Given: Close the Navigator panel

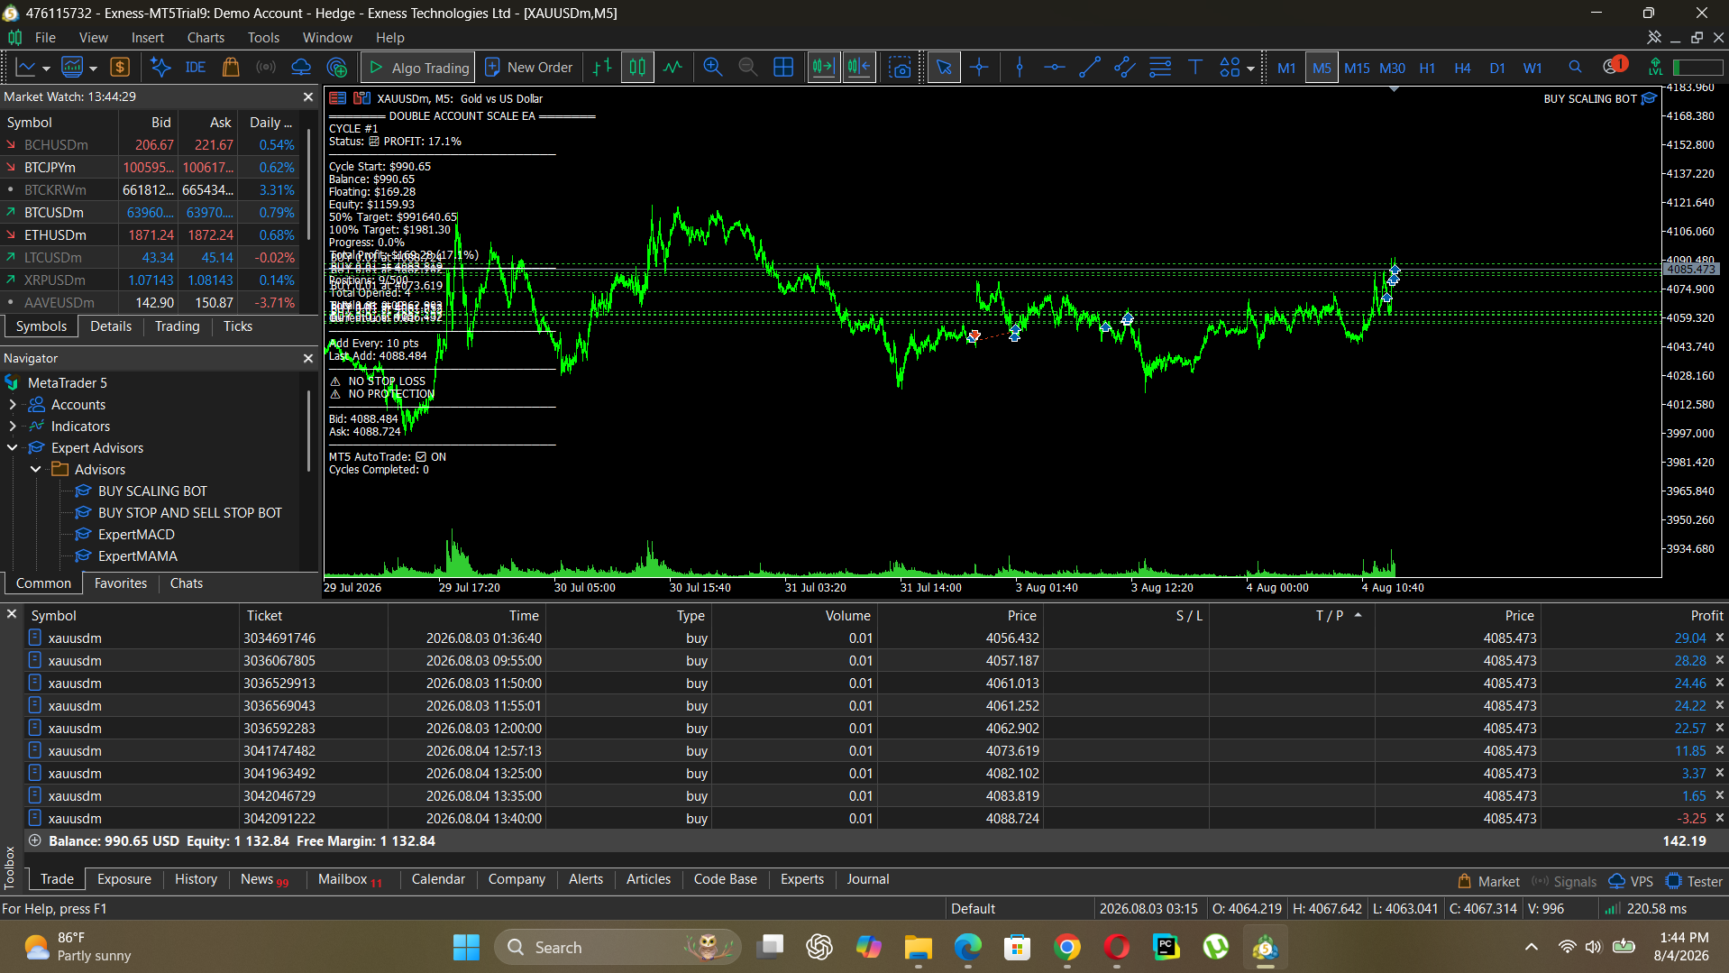Looking at the screenshot, I should [308, 358].
